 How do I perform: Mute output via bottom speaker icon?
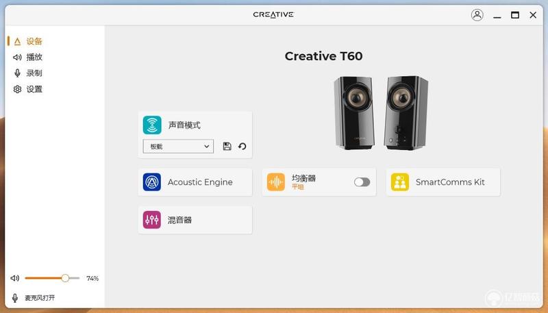click(x=14, y=278)
